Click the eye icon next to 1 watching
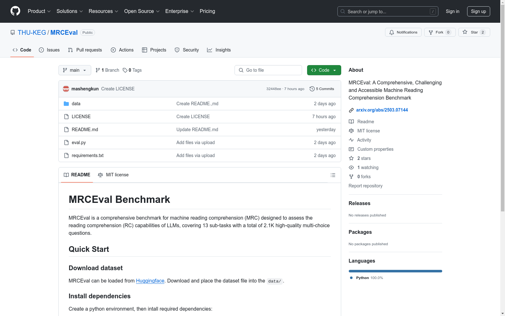 351,167
